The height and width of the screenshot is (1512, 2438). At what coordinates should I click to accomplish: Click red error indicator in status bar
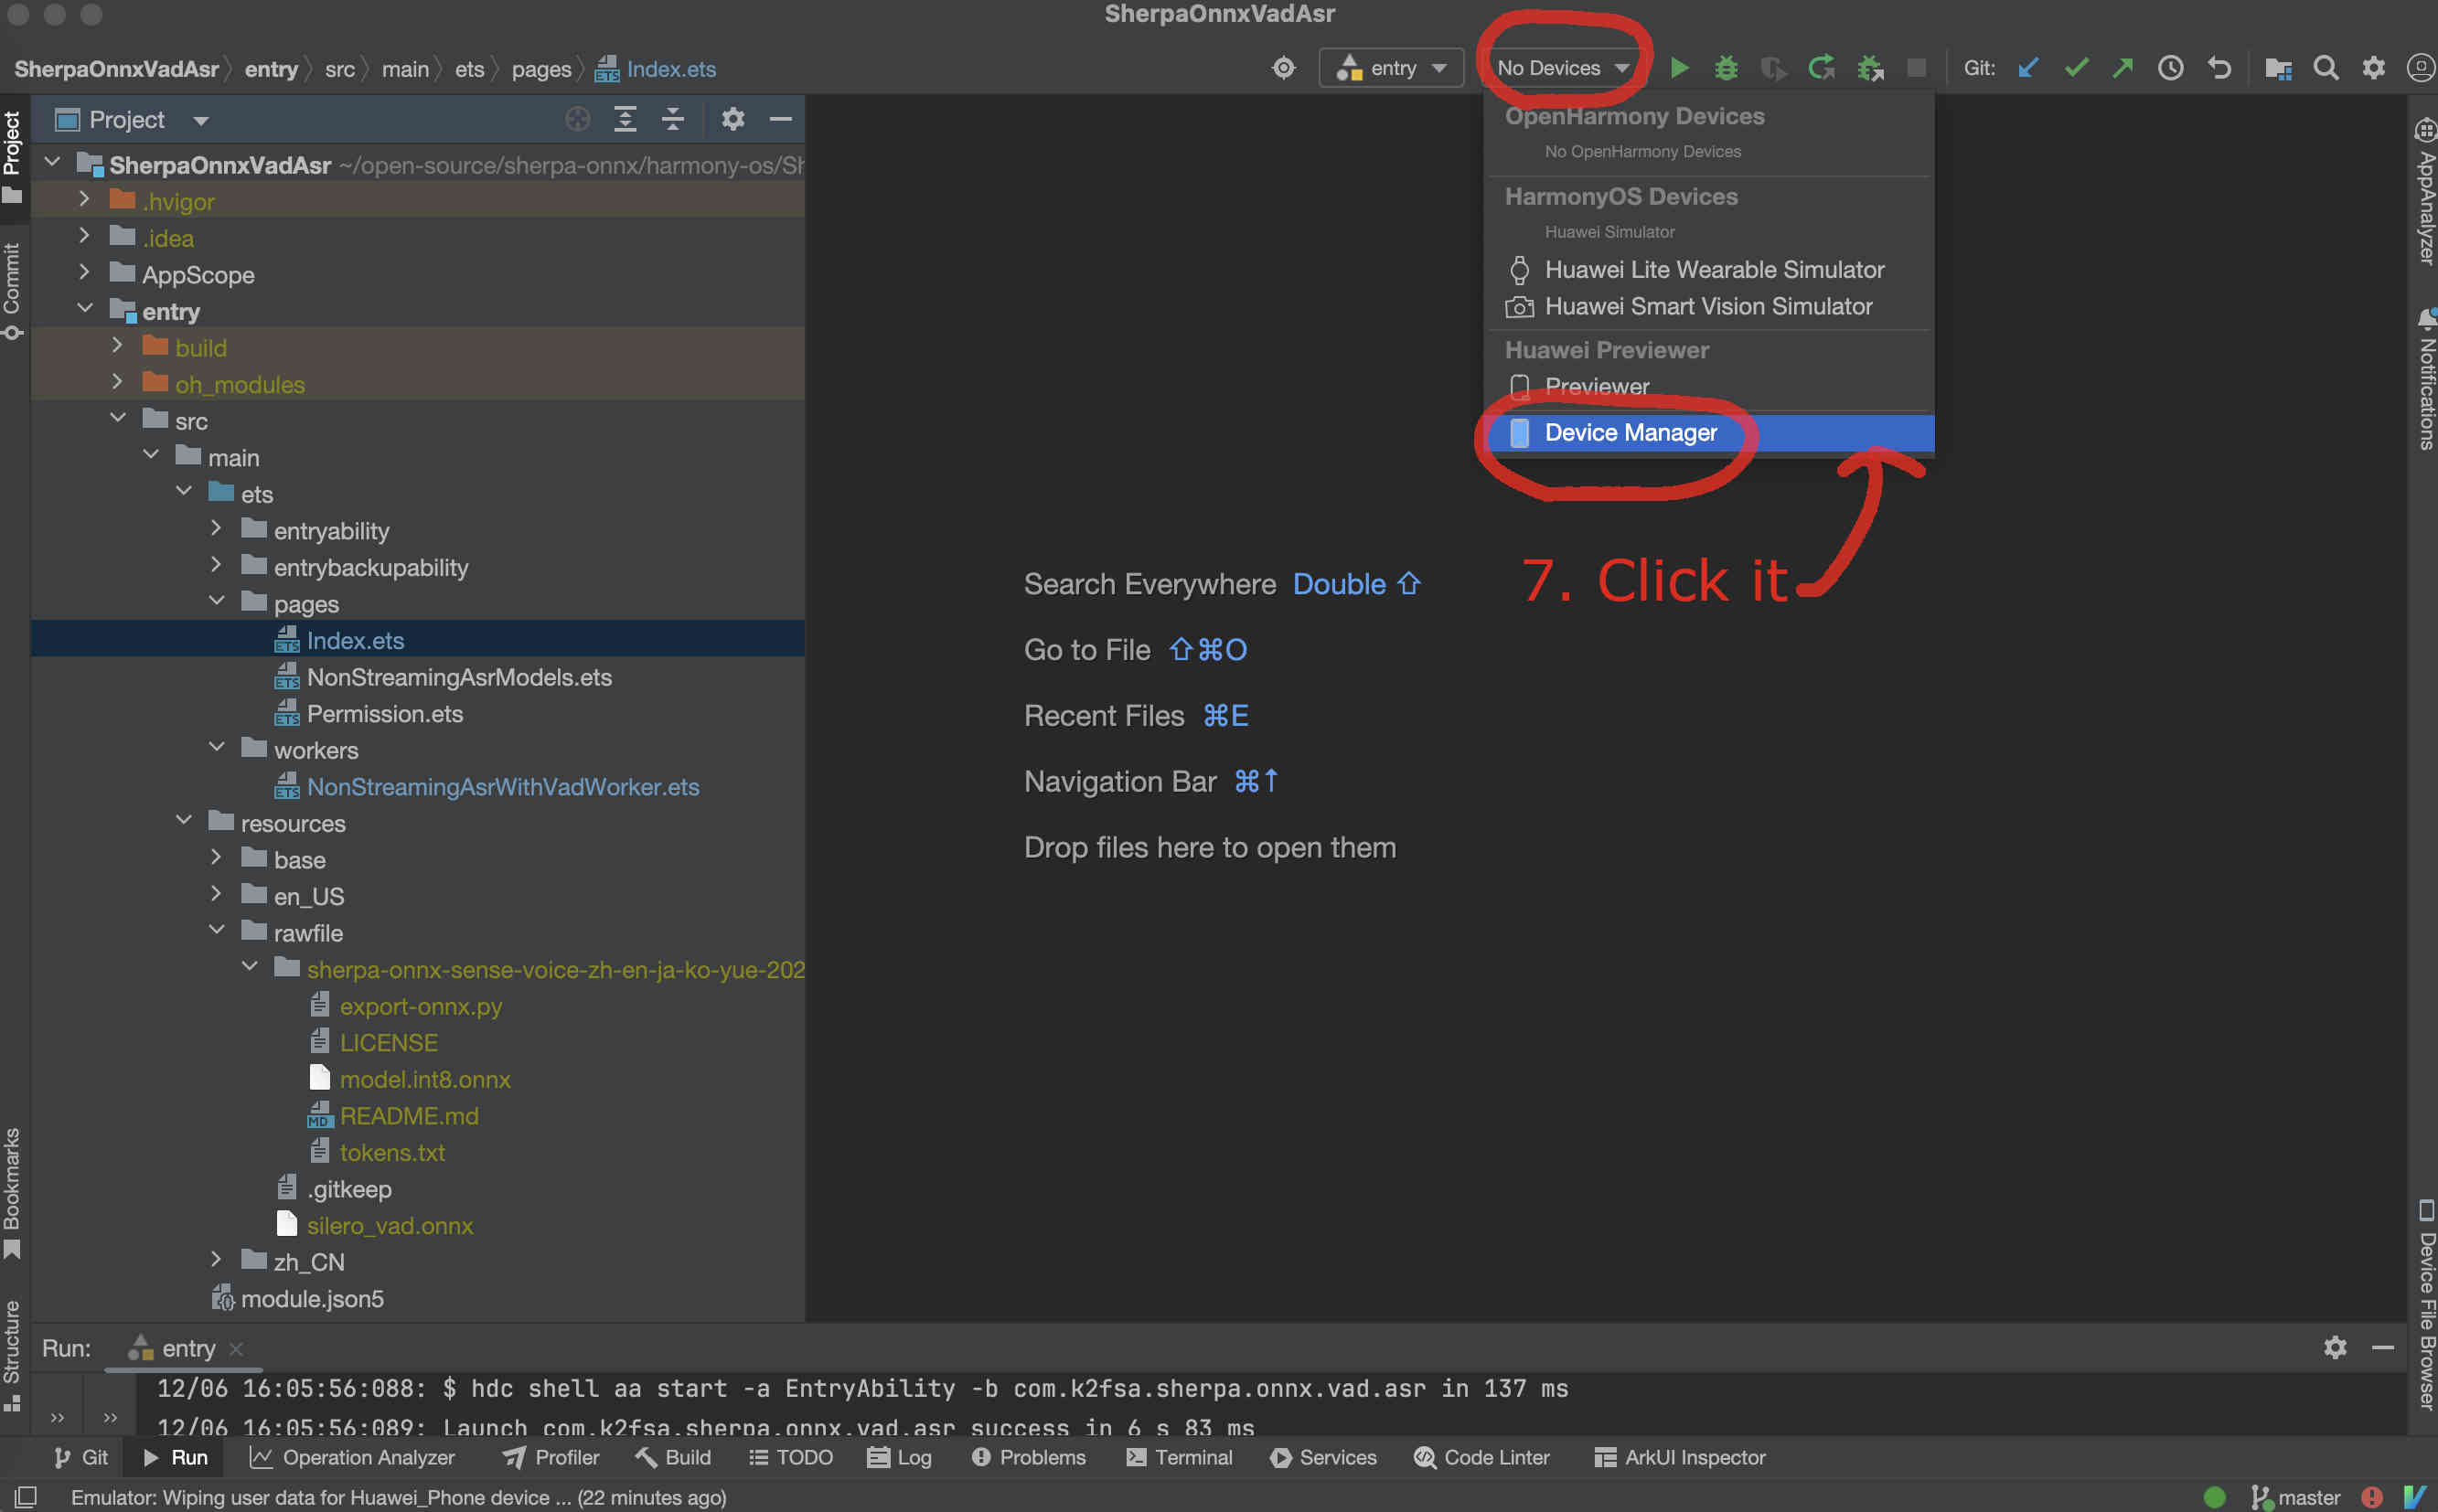2372,1496
